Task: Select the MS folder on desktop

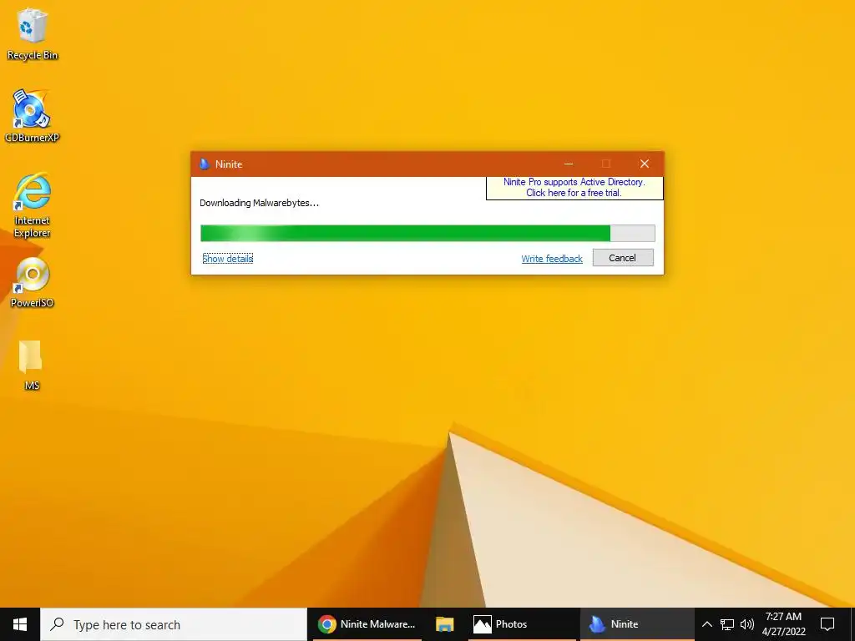Action: (32, 365)
